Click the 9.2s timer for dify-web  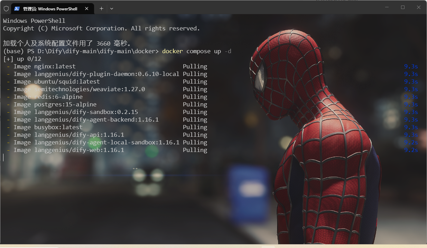tap(411, 150)
